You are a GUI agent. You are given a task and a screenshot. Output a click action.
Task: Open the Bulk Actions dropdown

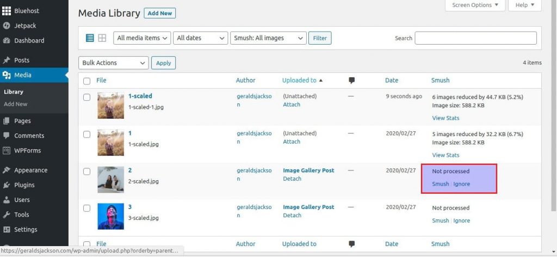click(x=113, y=63)
